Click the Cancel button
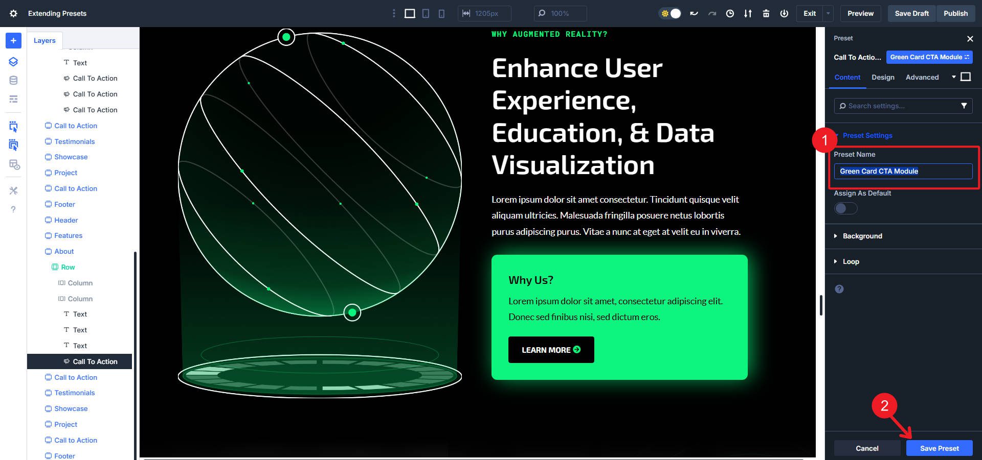Viewport: 982px width, 460px height. point(867,448)
